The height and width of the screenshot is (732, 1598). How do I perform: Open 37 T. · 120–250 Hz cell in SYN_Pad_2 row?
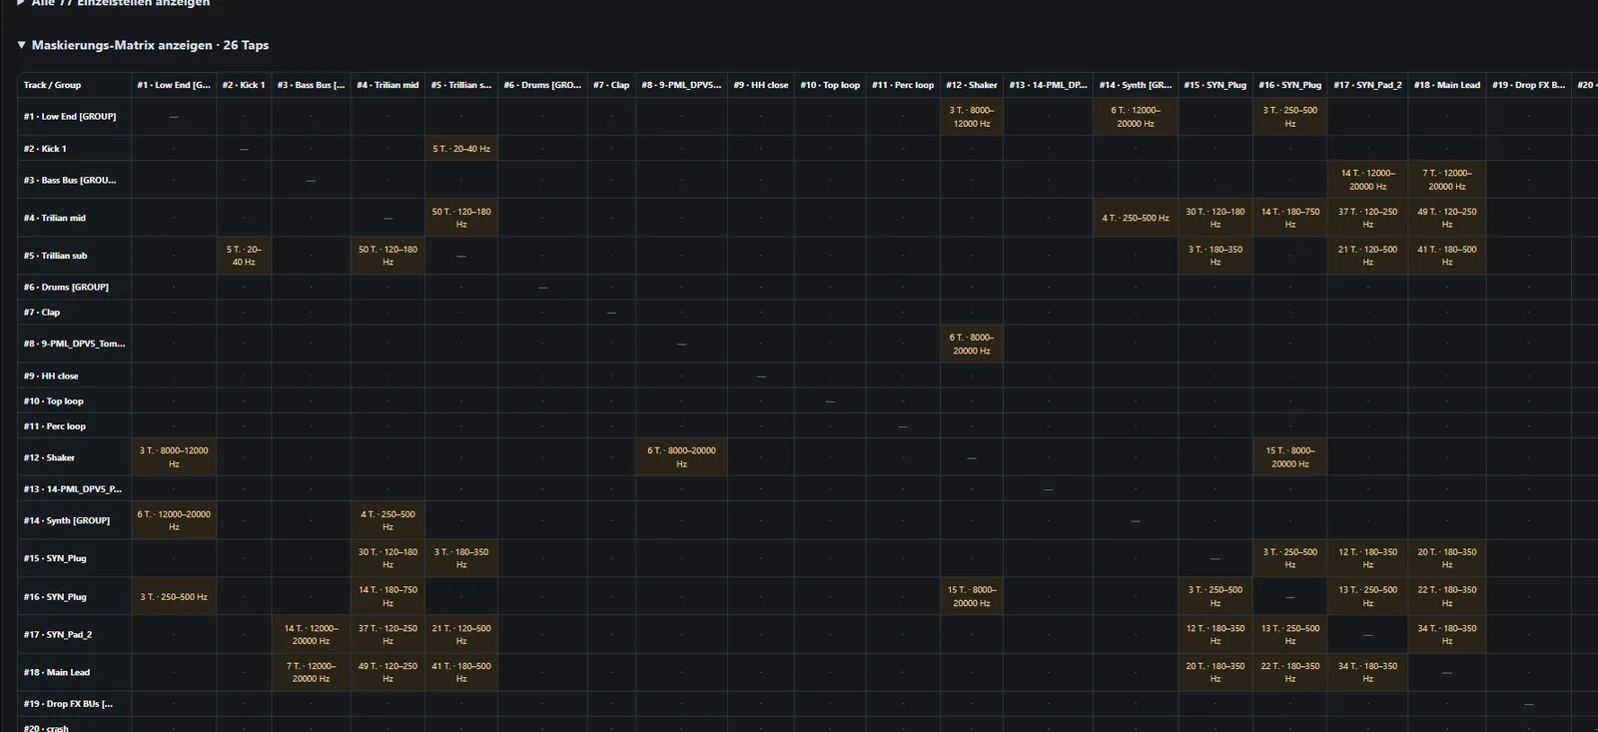point(388,634)
